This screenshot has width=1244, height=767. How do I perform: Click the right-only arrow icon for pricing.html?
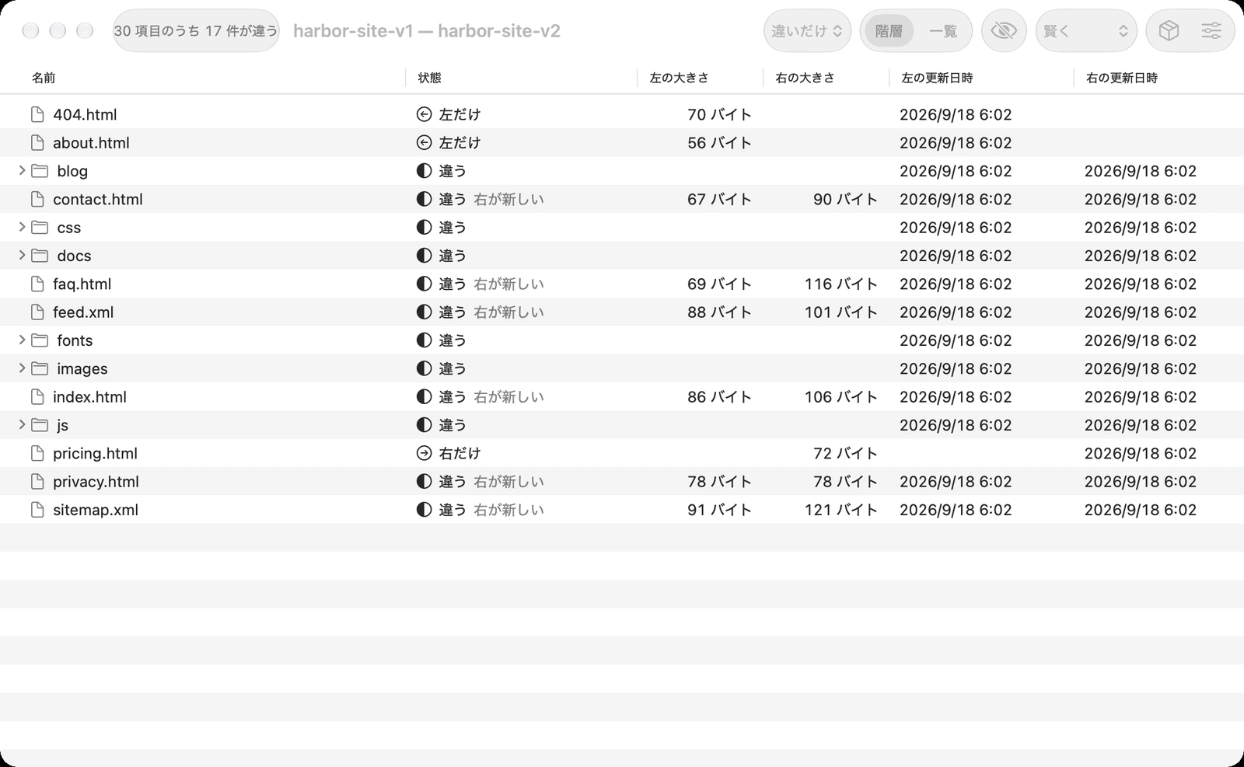click(424, 453)
